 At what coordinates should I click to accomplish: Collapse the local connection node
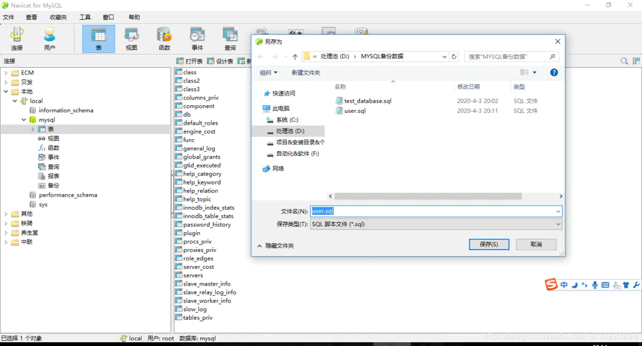(15, 101)
